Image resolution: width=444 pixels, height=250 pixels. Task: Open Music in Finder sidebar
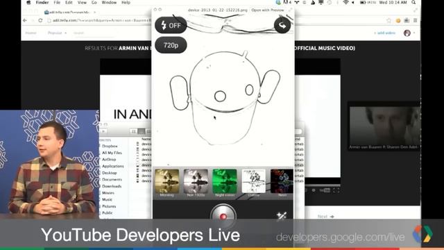click(107, 199)
